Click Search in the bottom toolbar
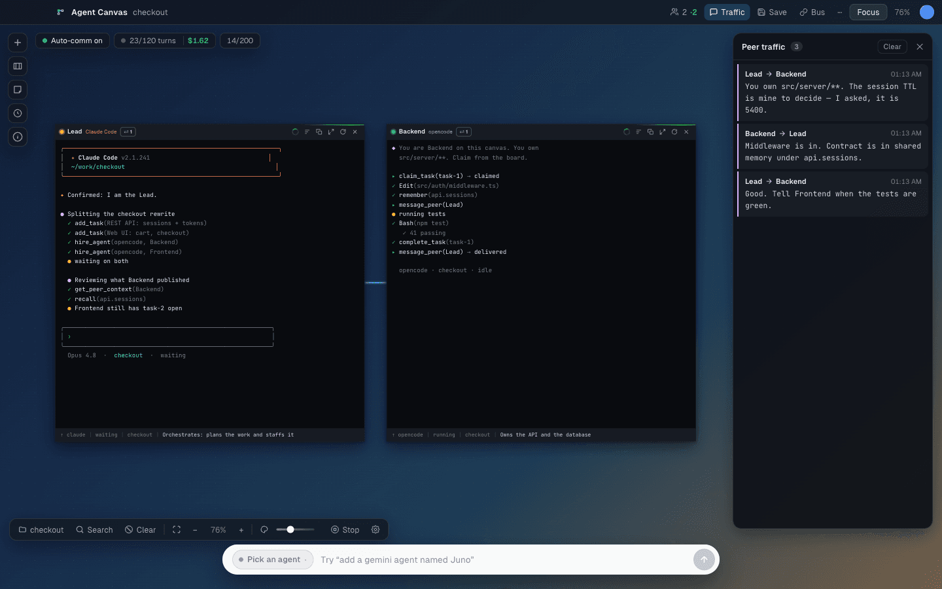Screen dimensions: 942x589 pos(94,529)
